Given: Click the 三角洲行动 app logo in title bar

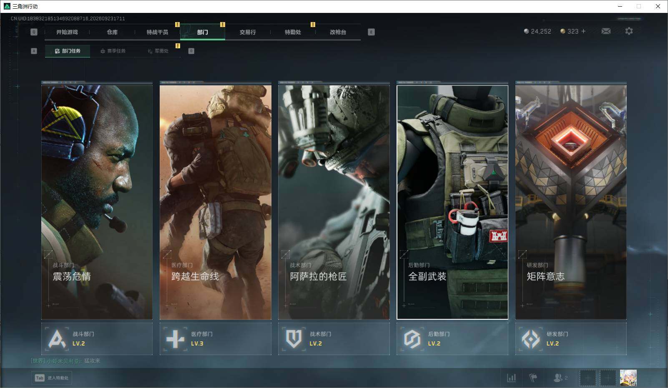Looking at the screenshot, I should [7, 6].
